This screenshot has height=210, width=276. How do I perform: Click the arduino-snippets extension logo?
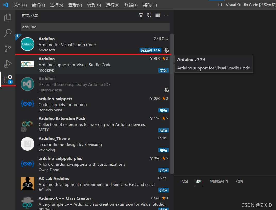27,104
